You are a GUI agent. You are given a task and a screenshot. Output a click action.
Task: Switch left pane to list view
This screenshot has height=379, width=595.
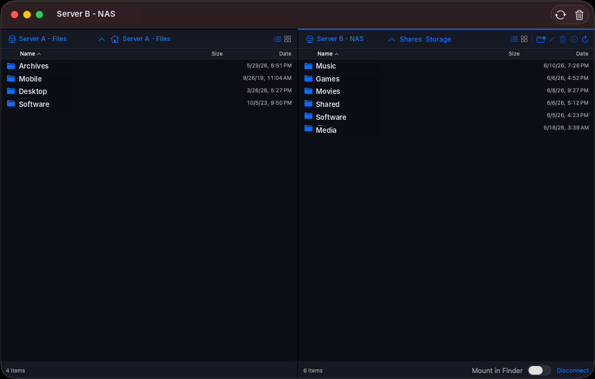pyautogui.click(x=278, y=39)
